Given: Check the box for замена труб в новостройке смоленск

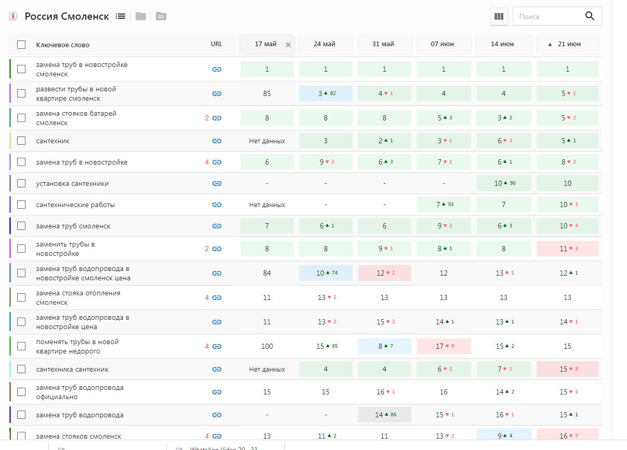Looking at the screenshot, I should 21,69.
